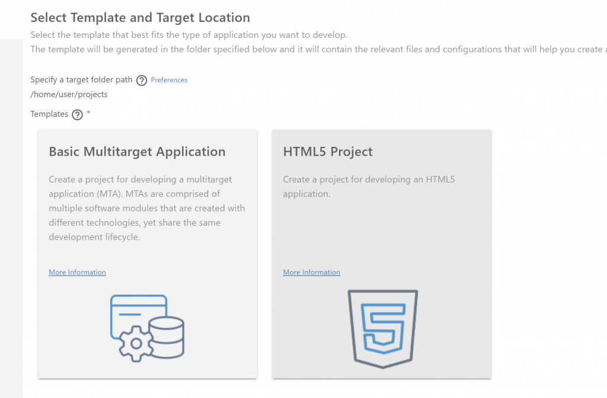Click the 'Specify a target folder path' label
This screenshot has height=398, width=607.
tap(81, 80)
